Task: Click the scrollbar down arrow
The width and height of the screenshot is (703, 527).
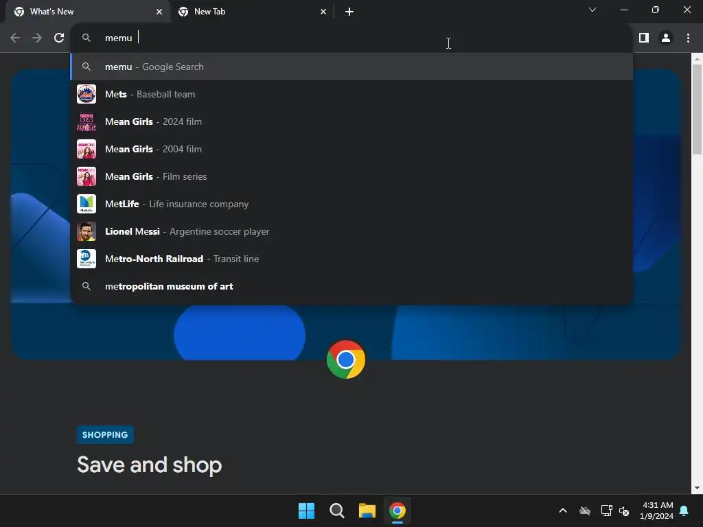Action: coord(697,488)
